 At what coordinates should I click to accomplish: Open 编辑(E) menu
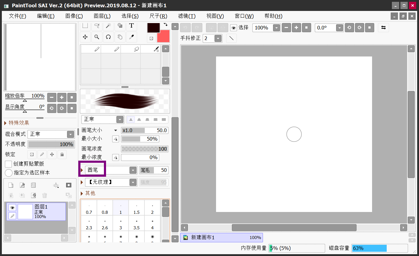[x=46, y=16]
